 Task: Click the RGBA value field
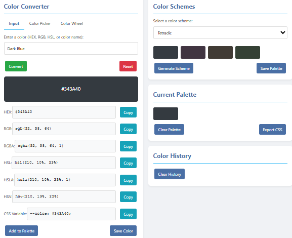65,146
